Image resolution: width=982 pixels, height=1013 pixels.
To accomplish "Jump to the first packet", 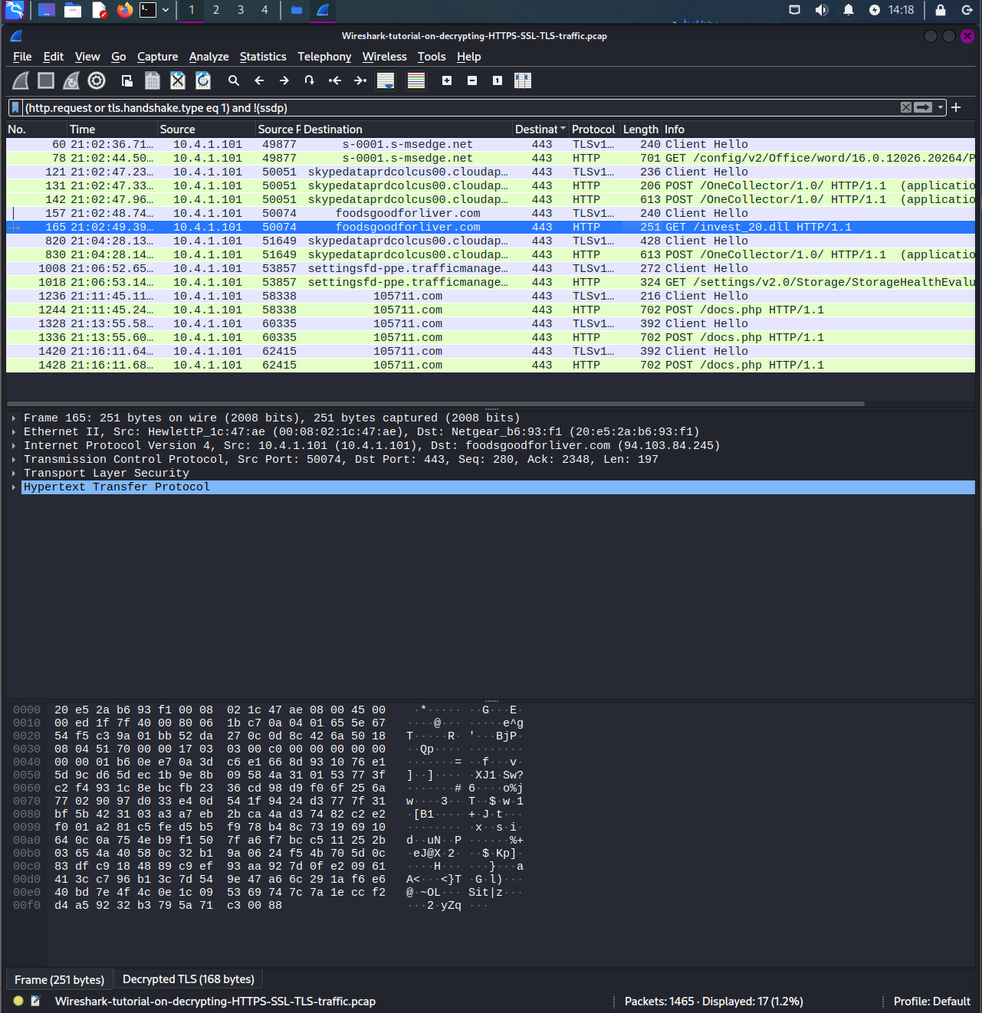I will [x=335, y=80].
